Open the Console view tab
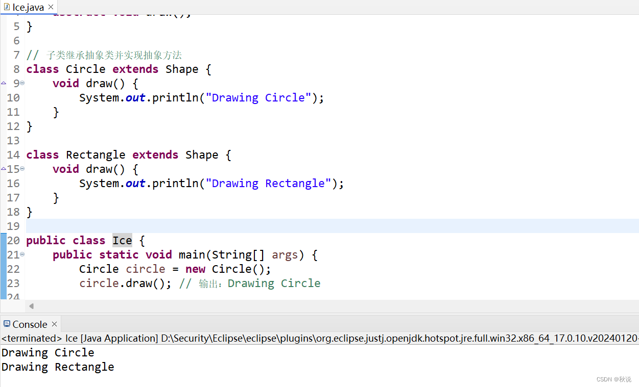The width and height of the screenshot is (639, 387). [30, 324]
